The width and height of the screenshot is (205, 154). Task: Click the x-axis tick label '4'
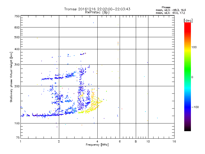coord(97,141)
